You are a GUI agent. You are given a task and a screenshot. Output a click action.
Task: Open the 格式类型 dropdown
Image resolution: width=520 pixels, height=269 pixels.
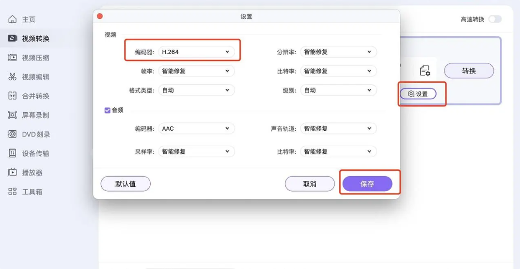(196, 90)
